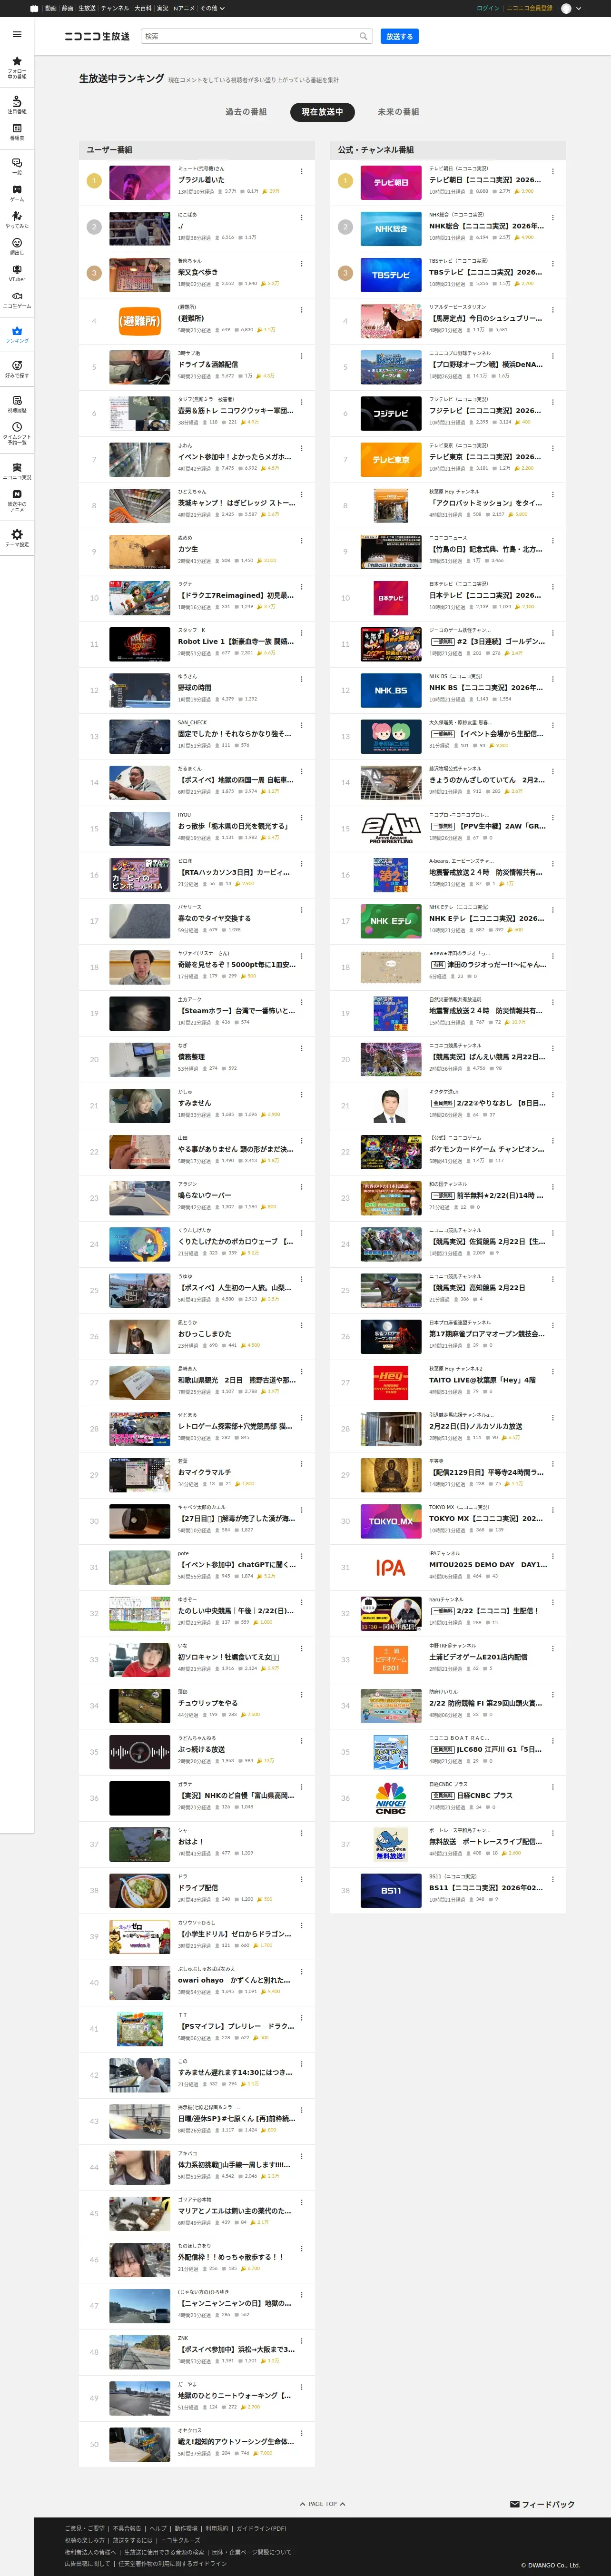The image size is (611, 2576).
Task: Click the ニコニコ会員登録 link
Action: point(529,8)
